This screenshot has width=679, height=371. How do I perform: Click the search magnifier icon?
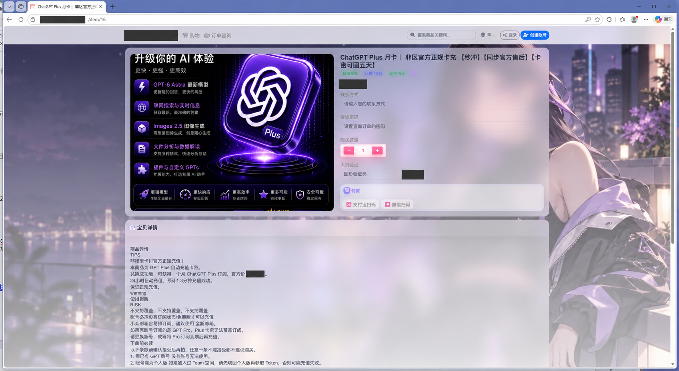tap(413, 35)
